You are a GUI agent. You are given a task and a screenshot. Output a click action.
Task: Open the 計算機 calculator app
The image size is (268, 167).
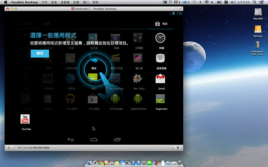(138, 38)
